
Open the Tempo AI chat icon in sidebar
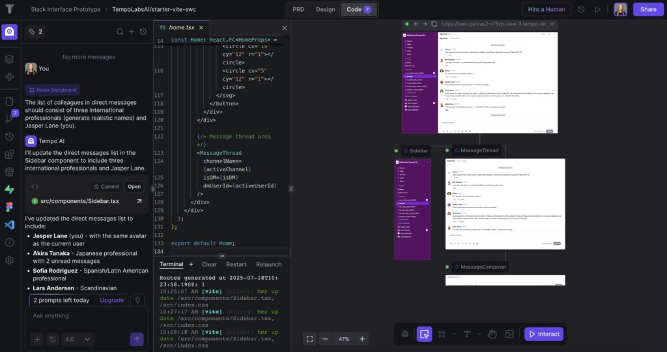pyautogui.click(x=9, y=31)
